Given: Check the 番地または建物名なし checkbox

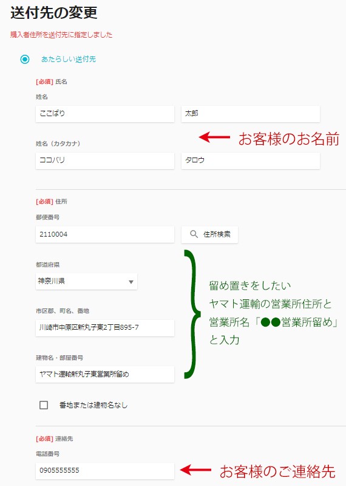Looking at the screenshot, I should [x=44, y=404].
